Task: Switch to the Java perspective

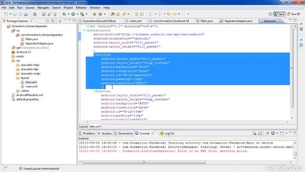Action: [279, 14]
